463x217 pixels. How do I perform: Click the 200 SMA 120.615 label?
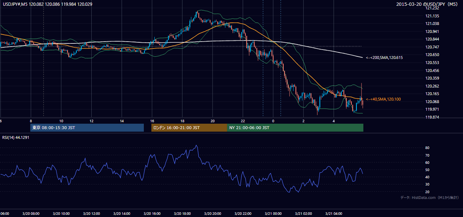[x=384, y=58]
